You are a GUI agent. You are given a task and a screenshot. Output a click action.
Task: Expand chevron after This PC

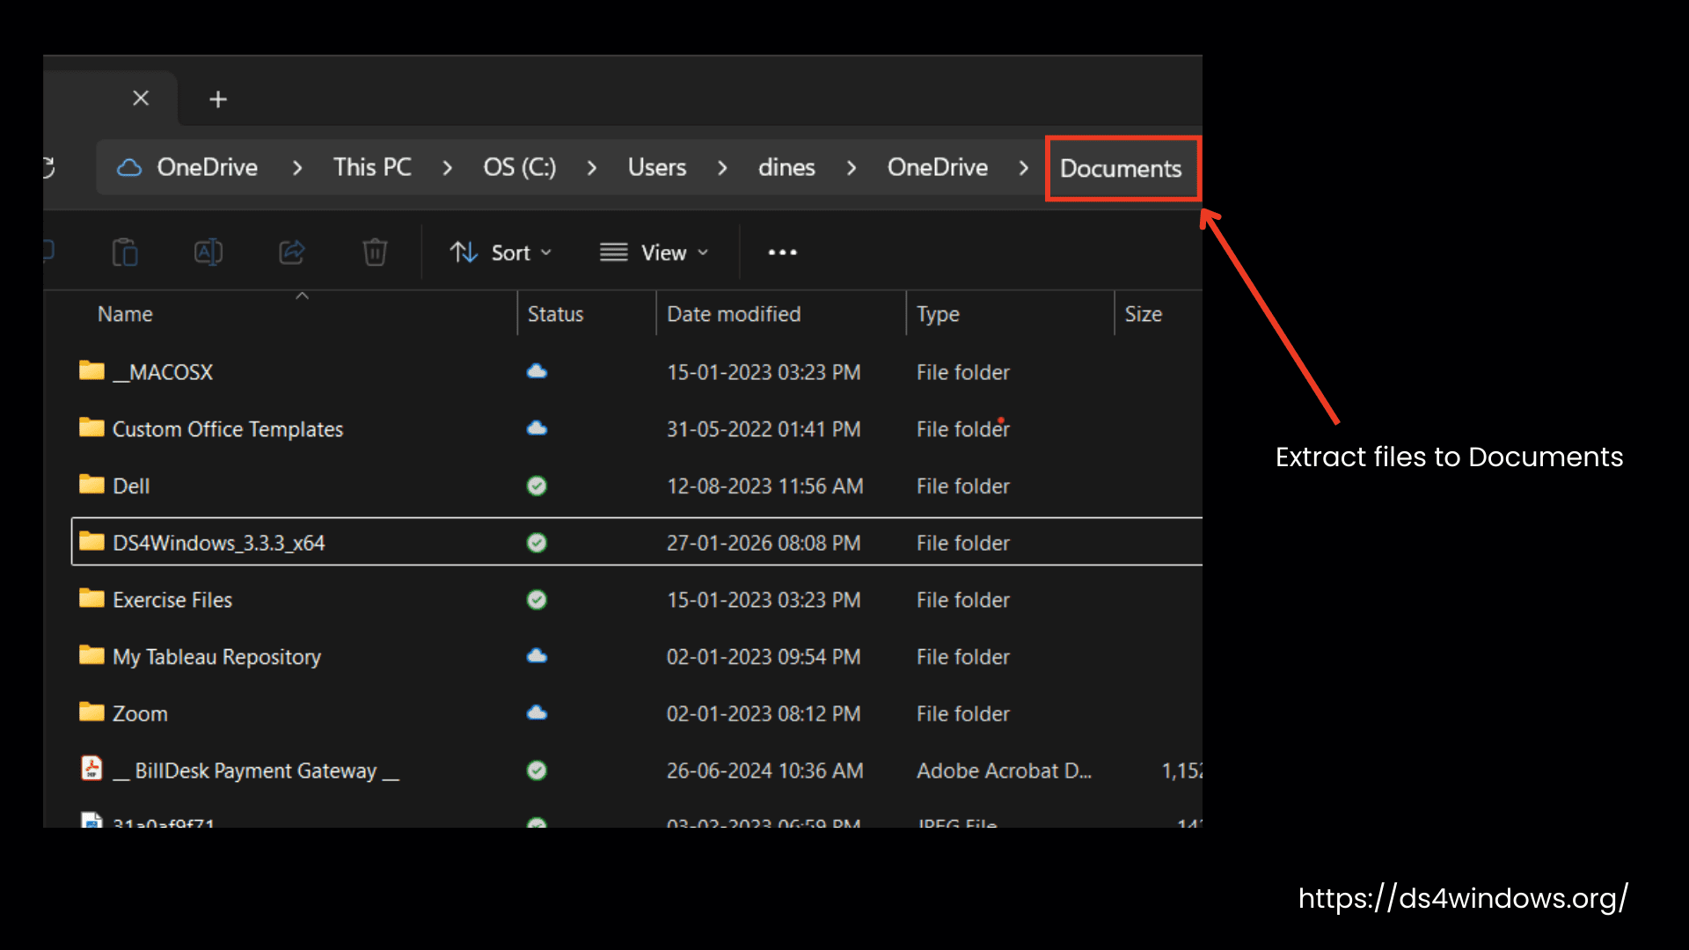[448, 167]
